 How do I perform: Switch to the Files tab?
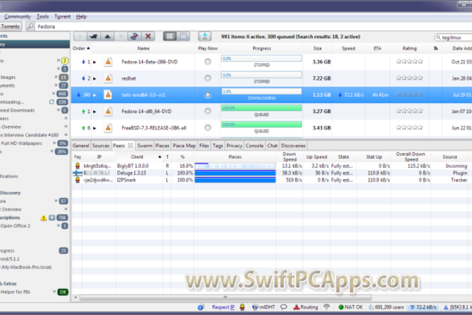(204, 146)
